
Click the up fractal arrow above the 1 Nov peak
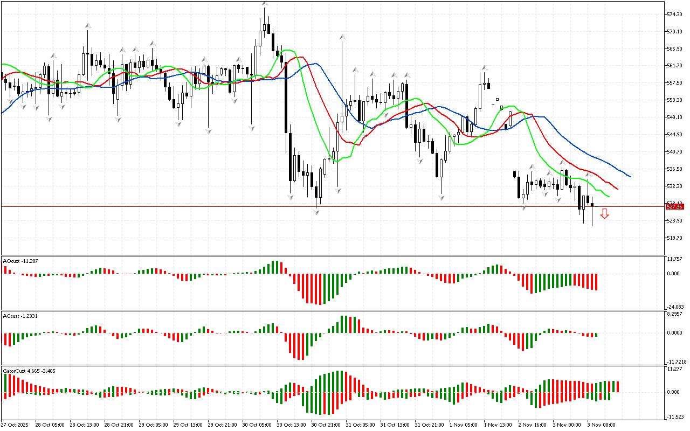point(484,68)
